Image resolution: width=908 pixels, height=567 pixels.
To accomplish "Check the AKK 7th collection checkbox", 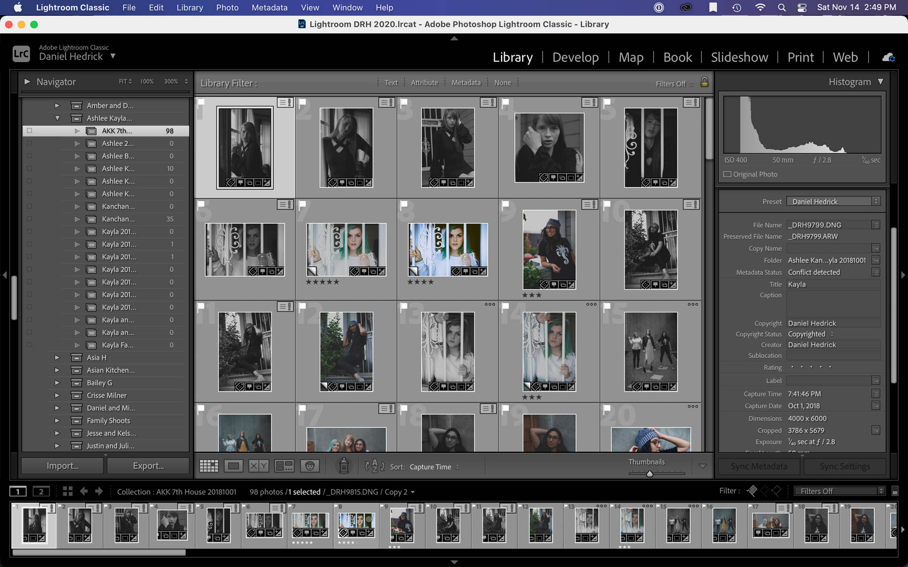I will 29,131.
